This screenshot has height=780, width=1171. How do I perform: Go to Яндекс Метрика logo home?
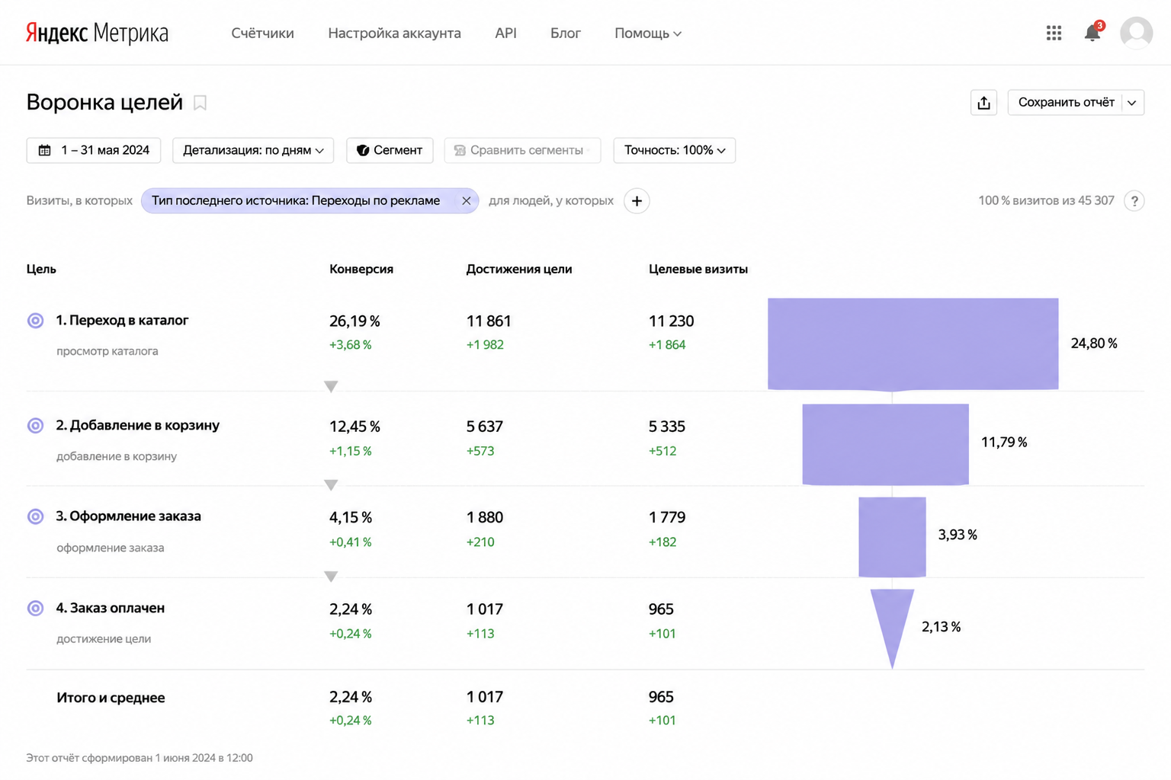point(97,33)
